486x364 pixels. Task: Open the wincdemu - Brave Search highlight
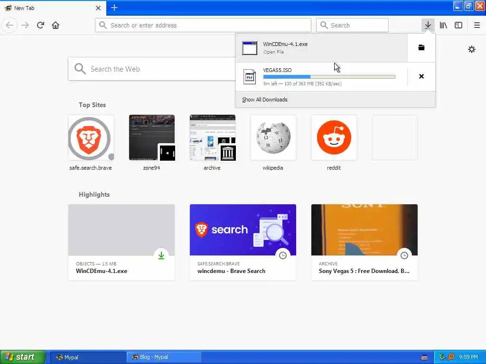243,242
